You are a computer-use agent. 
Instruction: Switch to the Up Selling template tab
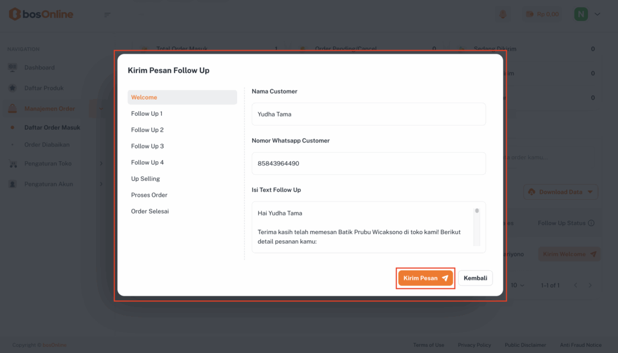(145, 179)
